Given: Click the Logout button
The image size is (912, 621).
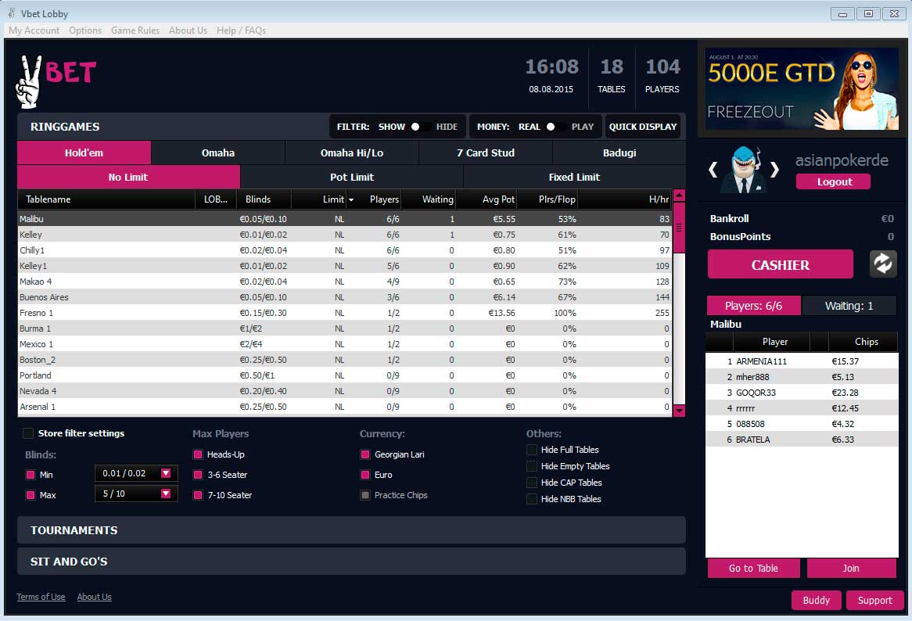Looking at the screenshot, I should [834, 181].
